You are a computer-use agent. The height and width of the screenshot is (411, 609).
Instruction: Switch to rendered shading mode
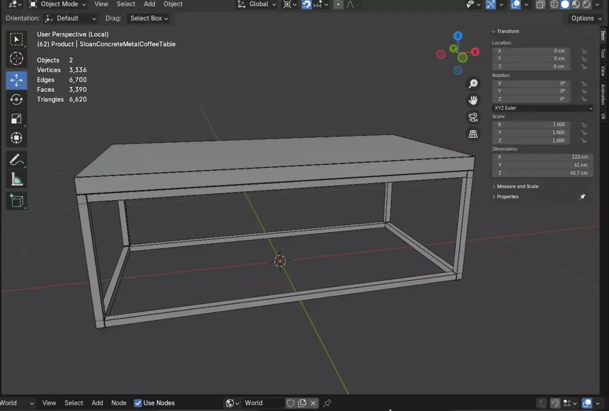coord(587,4)
